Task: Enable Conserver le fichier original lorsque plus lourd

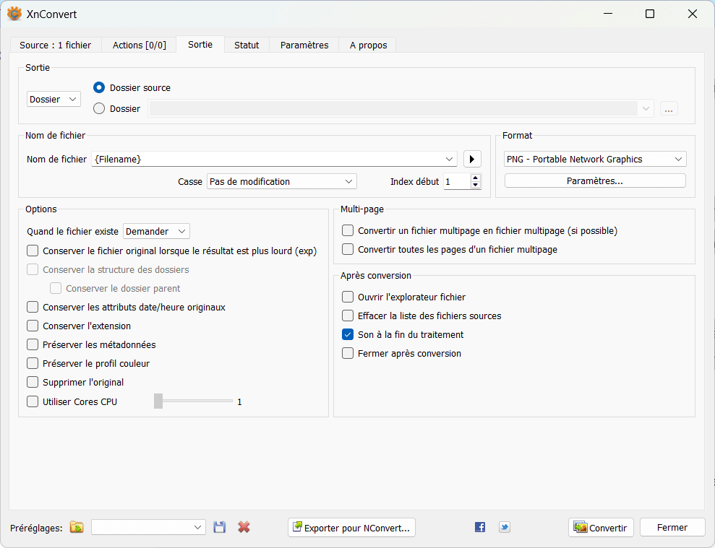Action: [x=33, y=251]
